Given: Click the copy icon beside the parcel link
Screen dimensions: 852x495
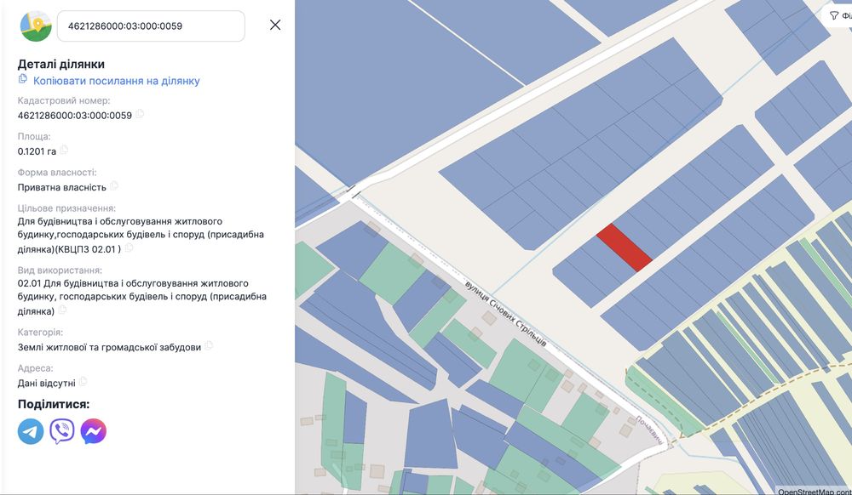Looking at the screenshot, I should point(23,80).
